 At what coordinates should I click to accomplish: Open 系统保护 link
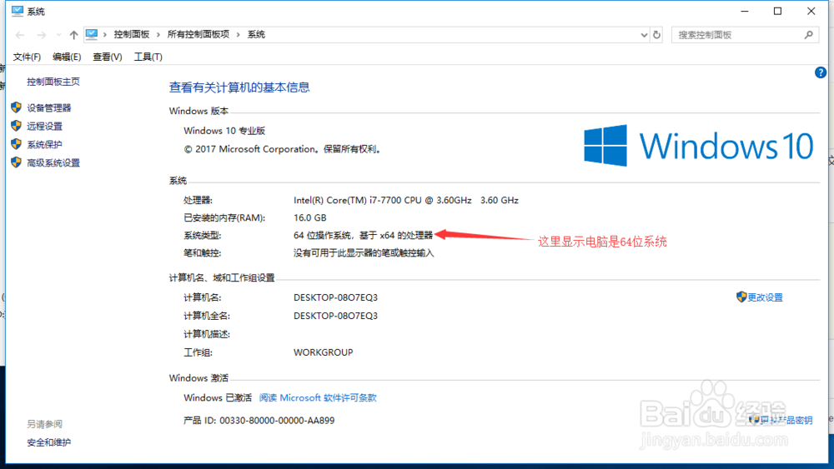(x=45, y=144)
